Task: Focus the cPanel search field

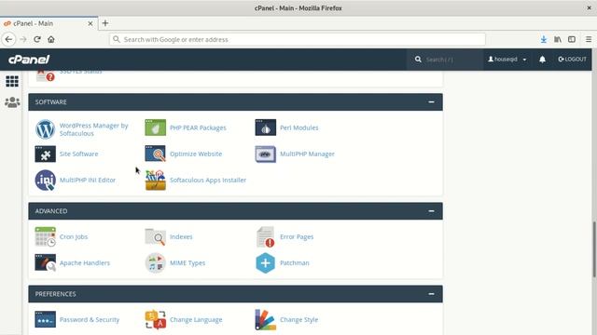Action: [x=446, y=60]
